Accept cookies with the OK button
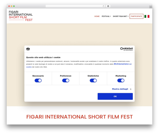The width and height of the screenshot is (159, 134). (115, 96)
